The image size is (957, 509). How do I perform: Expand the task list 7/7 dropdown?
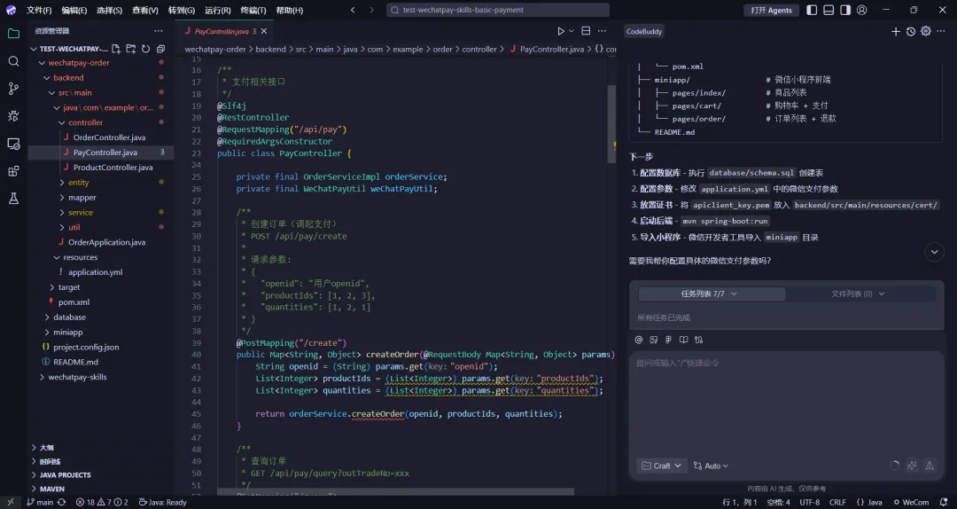click(712, 294)
